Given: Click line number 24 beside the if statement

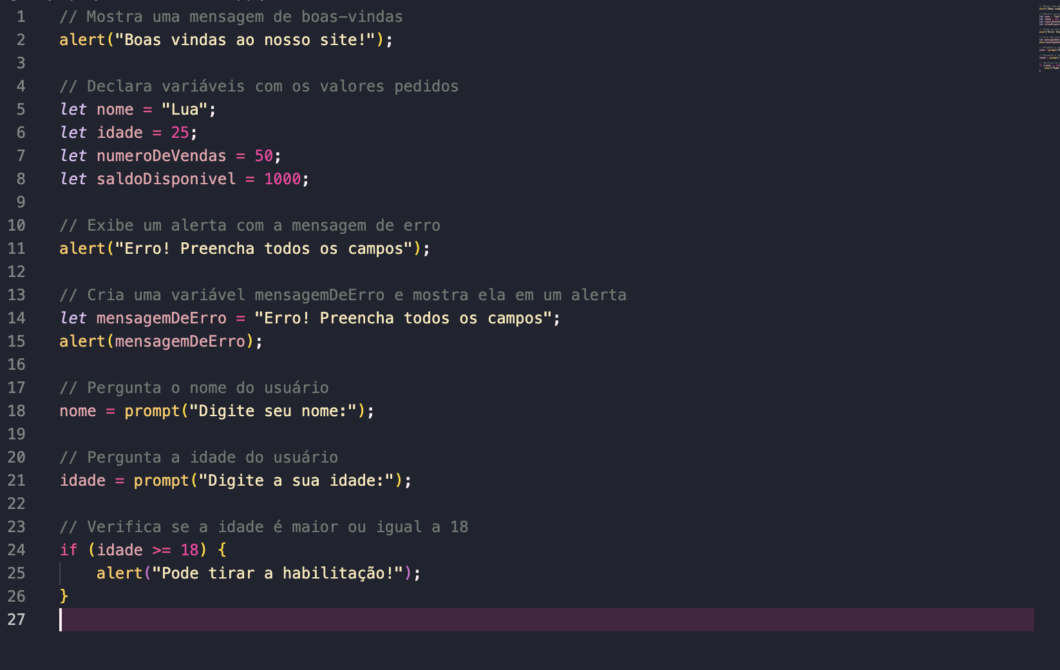Looking at the screenshot, I should click(x=16, y=550).
